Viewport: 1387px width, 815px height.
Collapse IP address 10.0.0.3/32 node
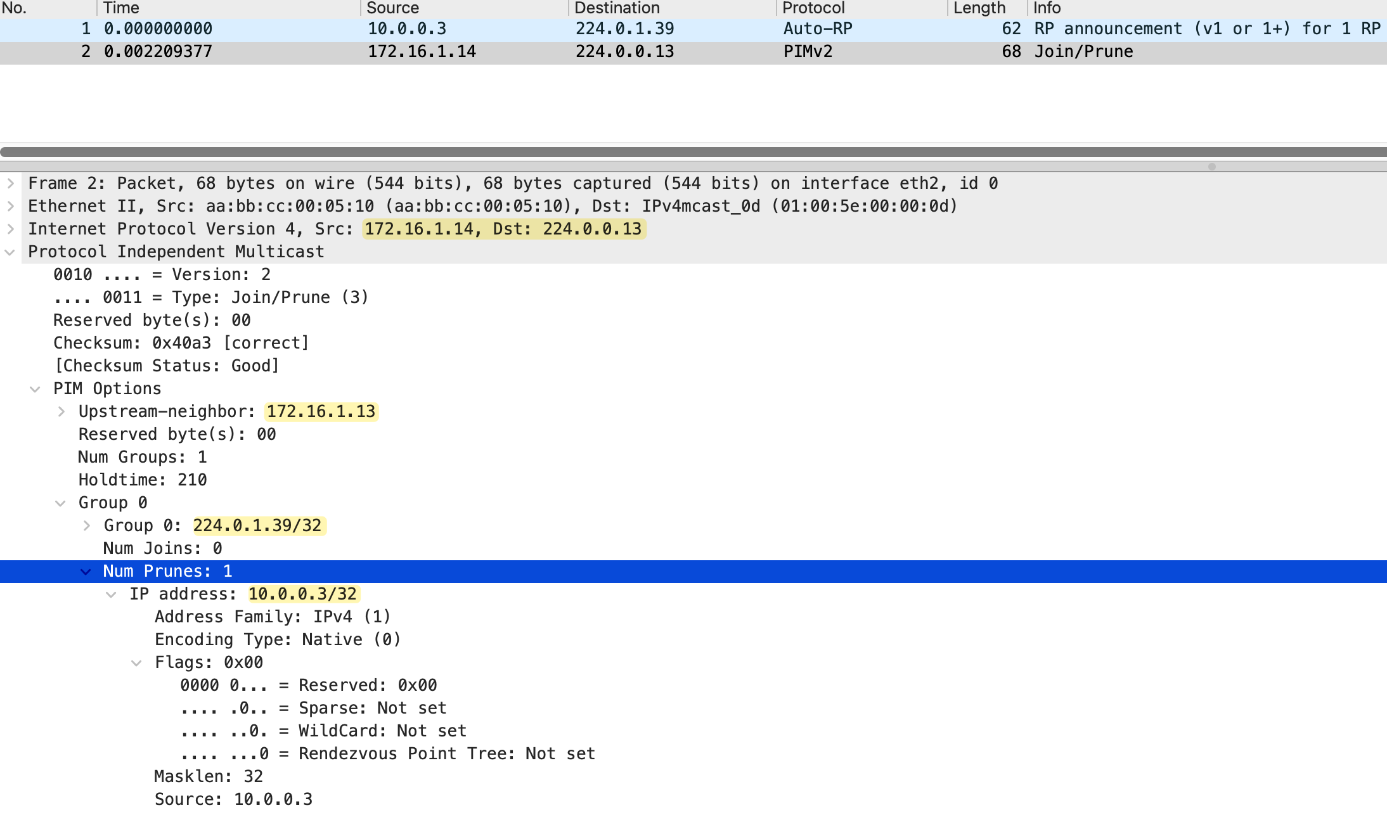pos(112,594)
